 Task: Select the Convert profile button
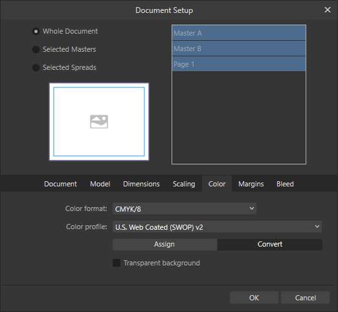pyautogui.click(x=270, y=245)
